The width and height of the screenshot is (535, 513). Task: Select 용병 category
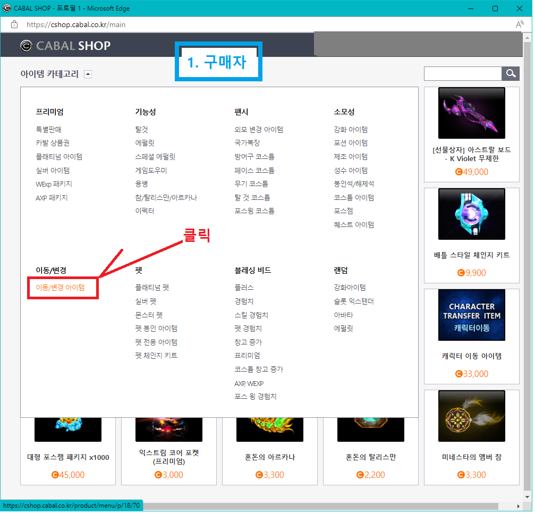pos(142,184)
